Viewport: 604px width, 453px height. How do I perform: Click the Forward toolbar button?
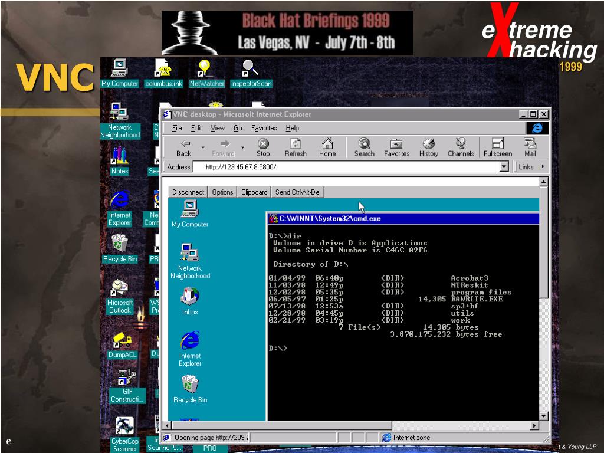click(x=224, y=147)
